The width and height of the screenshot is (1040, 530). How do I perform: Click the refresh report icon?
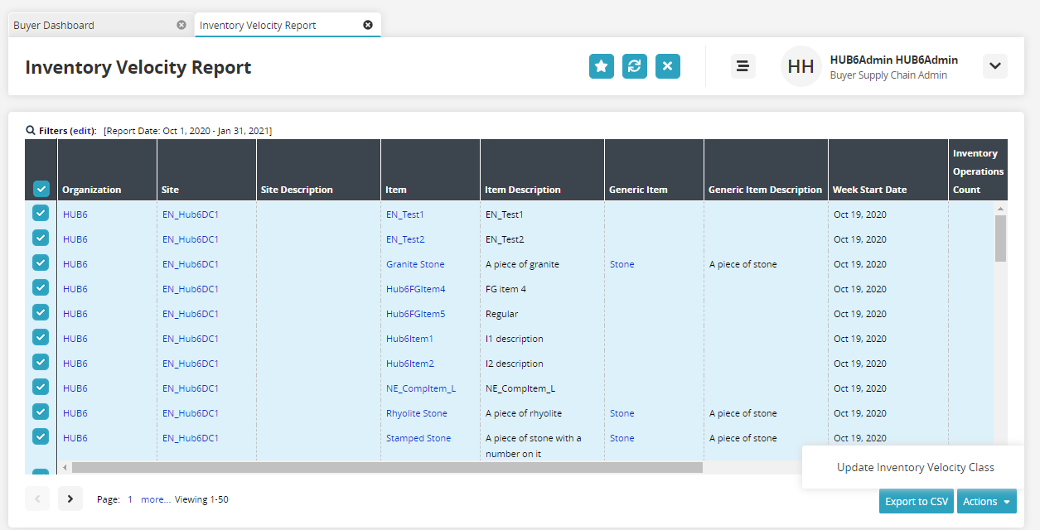click(x=635, y=66)
